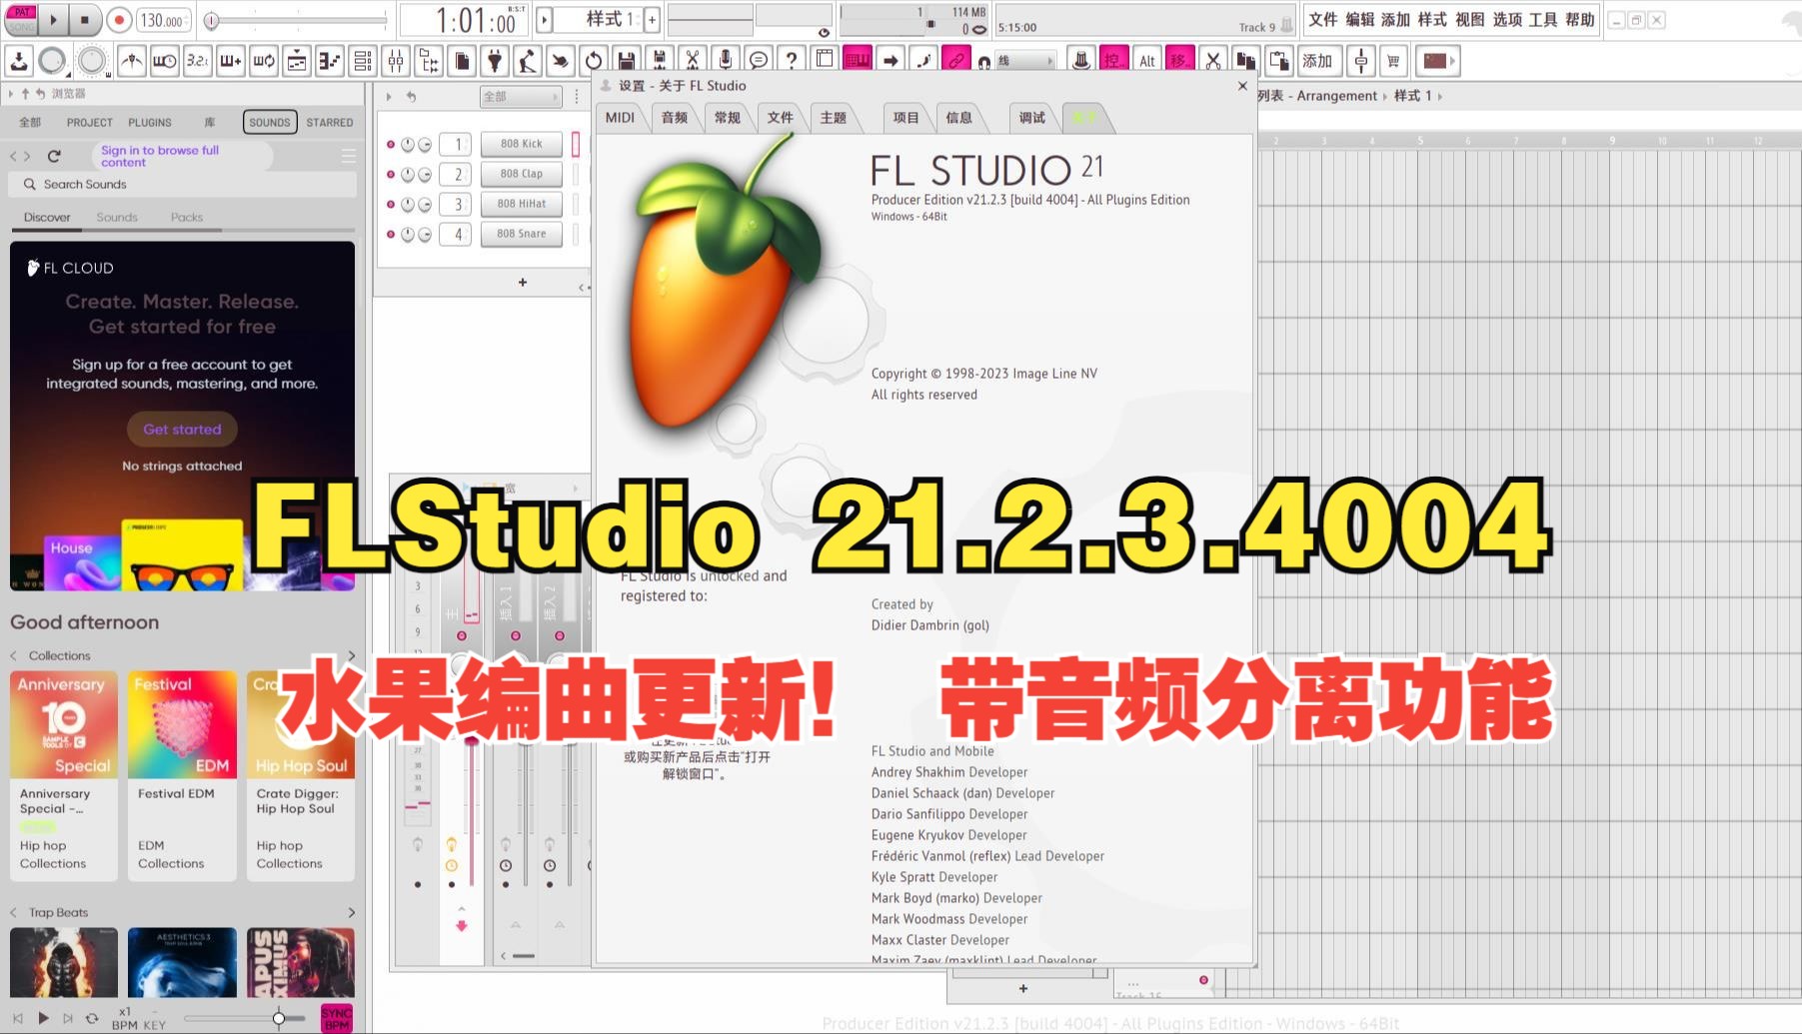
Task: Open the 帮助 menu in menu bar
Action: (x=1579, y=19)
